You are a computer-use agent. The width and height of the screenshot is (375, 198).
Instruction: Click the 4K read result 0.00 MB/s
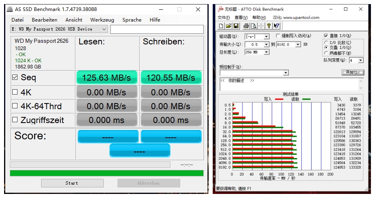(x=107, y=92)
